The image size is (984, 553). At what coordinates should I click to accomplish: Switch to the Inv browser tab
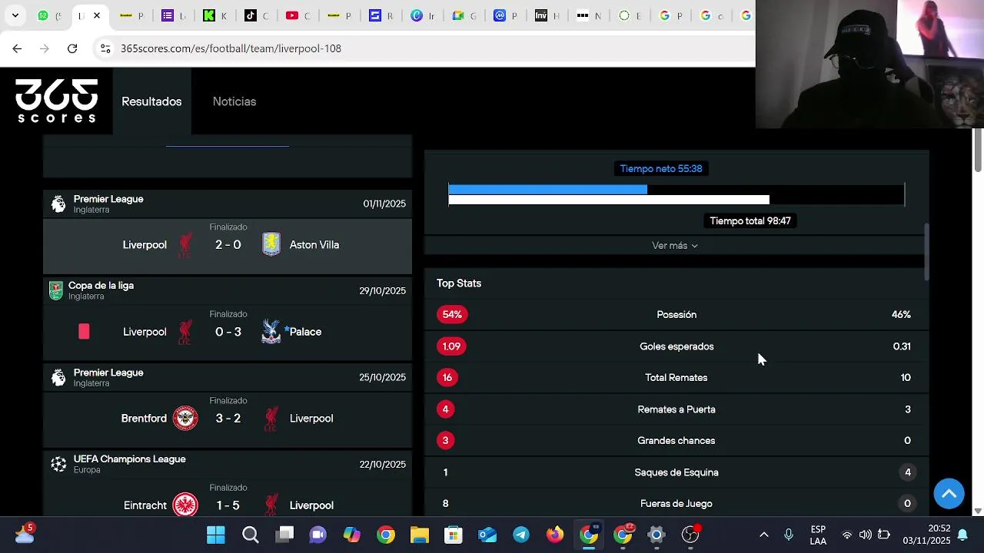click(x=547, y=15)
